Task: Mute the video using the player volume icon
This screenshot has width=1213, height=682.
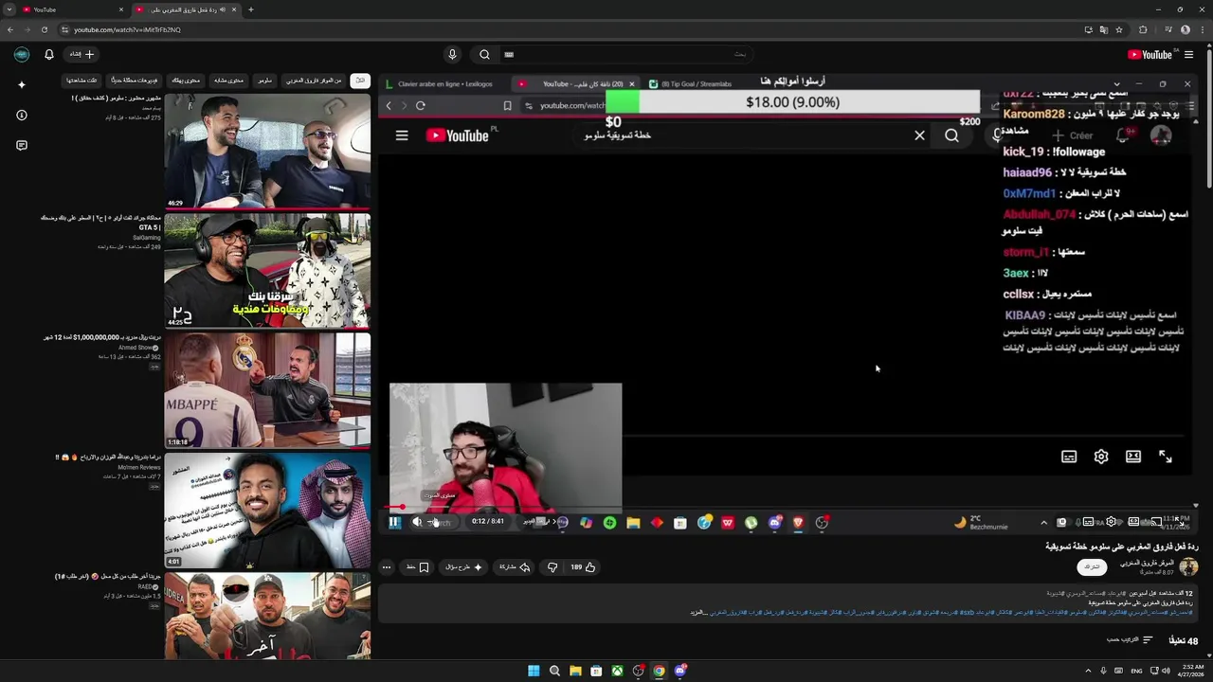Action: point(417,522)
